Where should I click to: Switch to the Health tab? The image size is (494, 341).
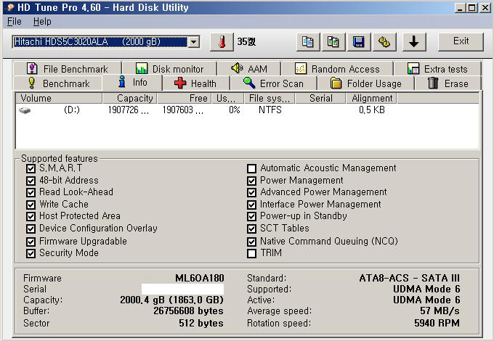(x=195, y=83)
